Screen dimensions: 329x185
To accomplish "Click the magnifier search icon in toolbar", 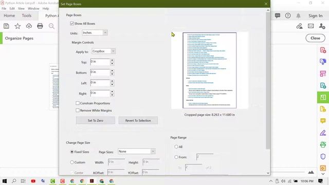I will pyautogui.click(x=51, y=26).
